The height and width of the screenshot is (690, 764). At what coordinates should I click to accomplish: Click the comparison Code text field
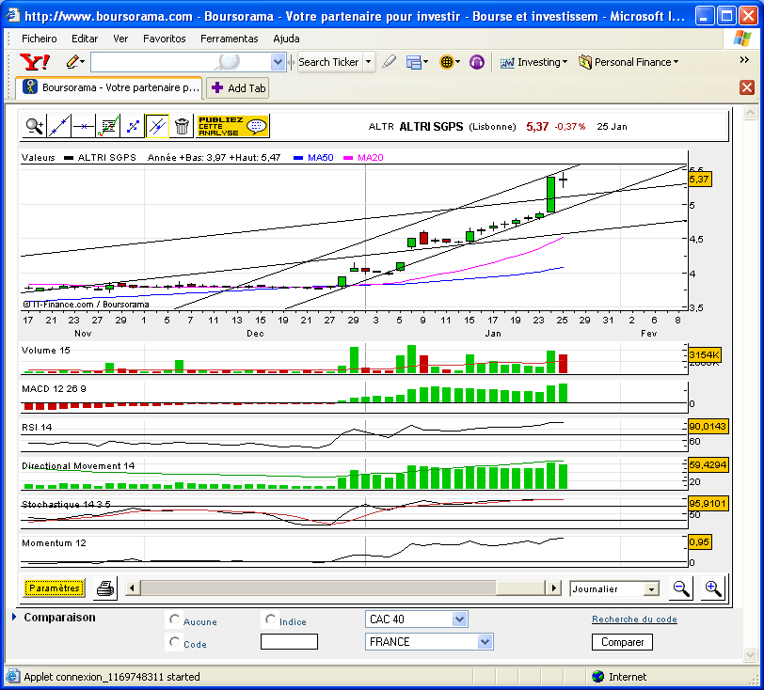click(x=289, y=642)
